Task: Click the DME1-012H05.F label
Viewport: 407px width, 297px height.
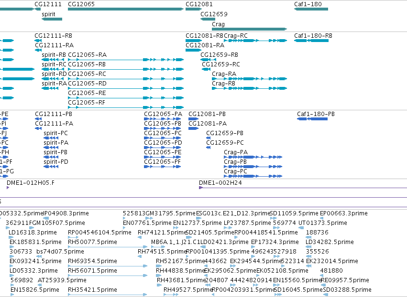Action: pyautogui.click(x=31, y=183)
